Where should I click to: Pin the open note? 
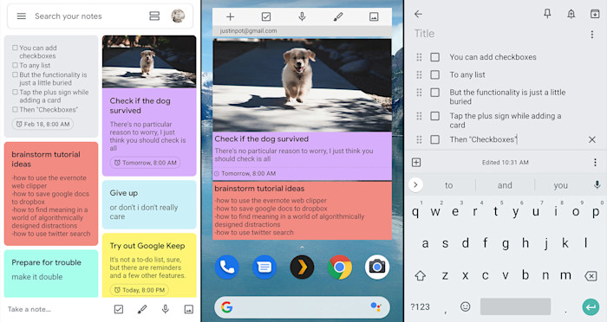coord(547,14)
